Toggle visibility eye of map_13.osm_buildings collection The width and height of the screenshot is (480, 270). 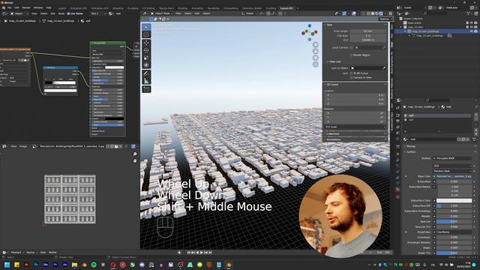click(x=472, y=31)
